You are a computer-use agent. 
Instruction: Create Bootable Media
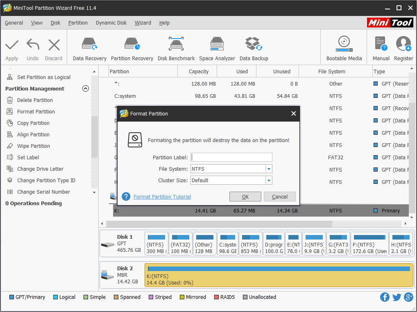pos(344,49)
